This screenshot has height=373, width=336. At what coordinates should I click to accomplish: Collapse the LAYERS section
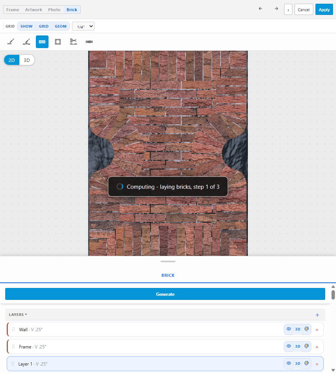point(18,314)
